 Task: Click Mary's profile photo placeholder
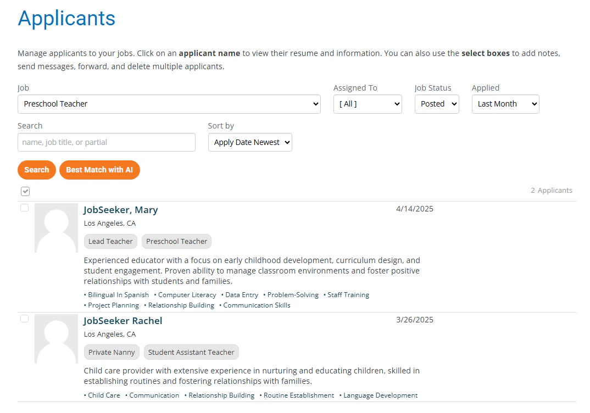click(x=56, y=227)
